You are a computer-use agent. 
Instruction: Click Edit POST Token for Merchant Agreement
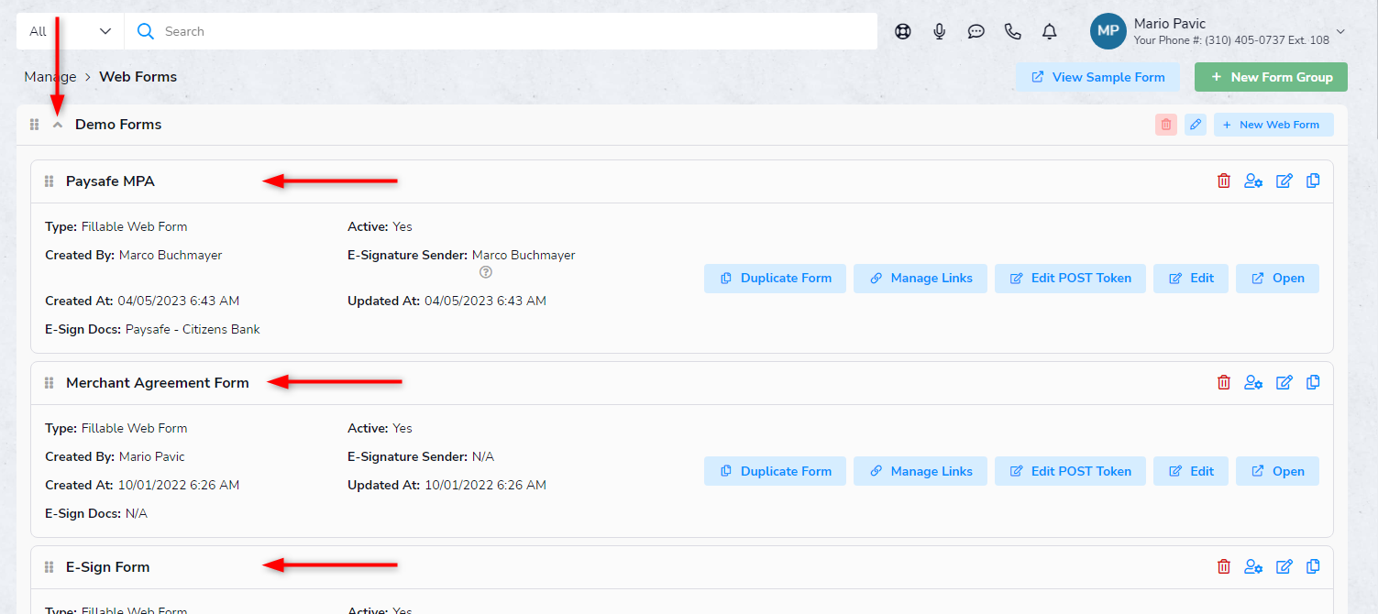coord(1070,471)
